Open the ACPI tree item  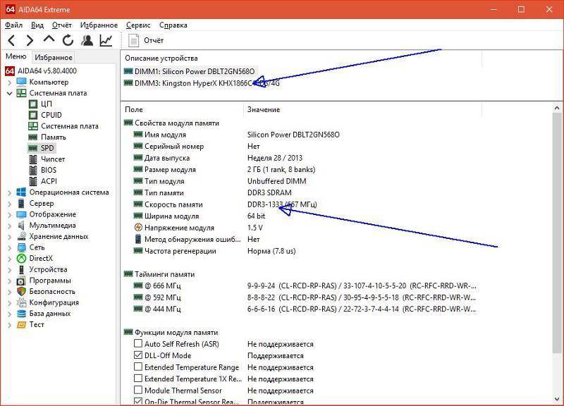coord(49,181)
